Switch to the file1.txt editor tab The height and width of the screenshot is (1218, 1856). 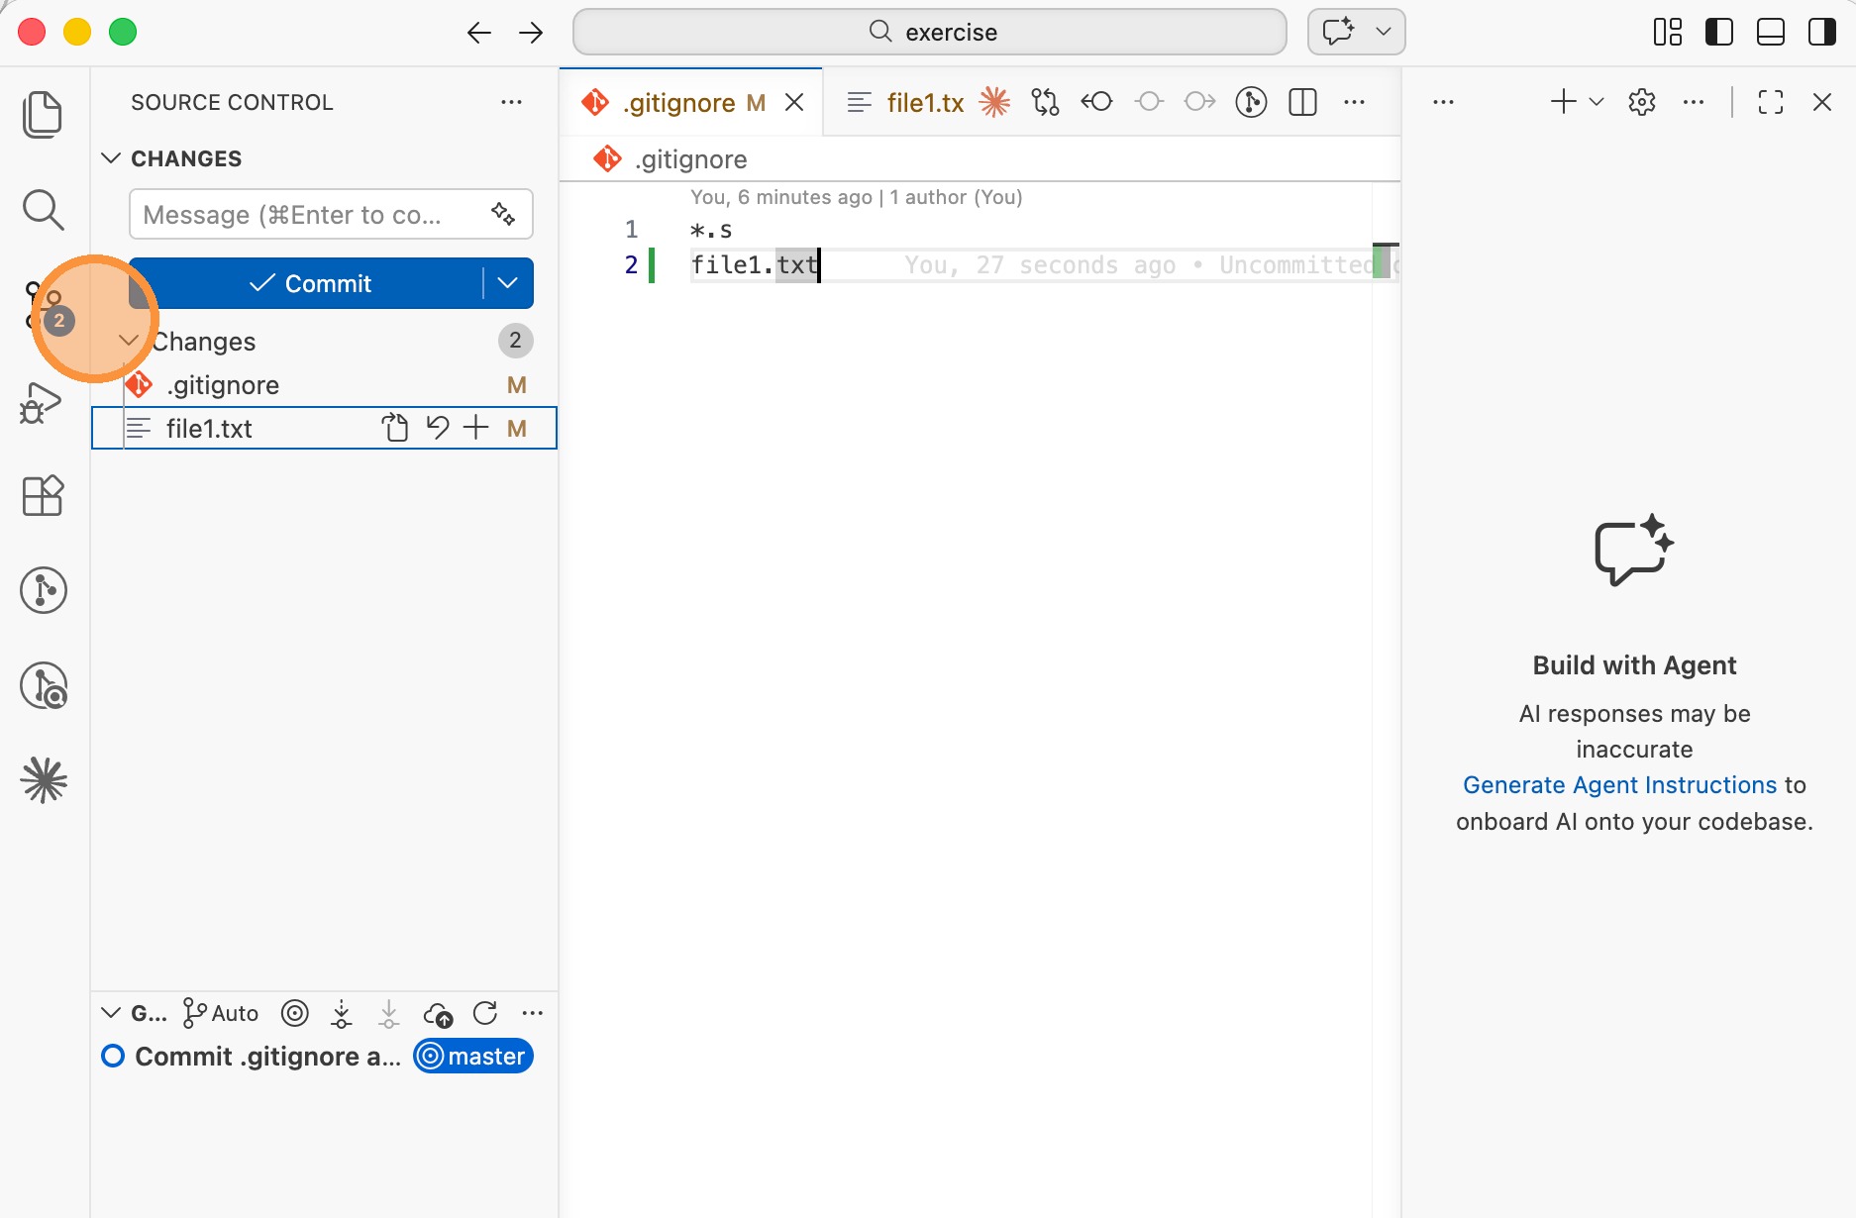tap(924, 102)
